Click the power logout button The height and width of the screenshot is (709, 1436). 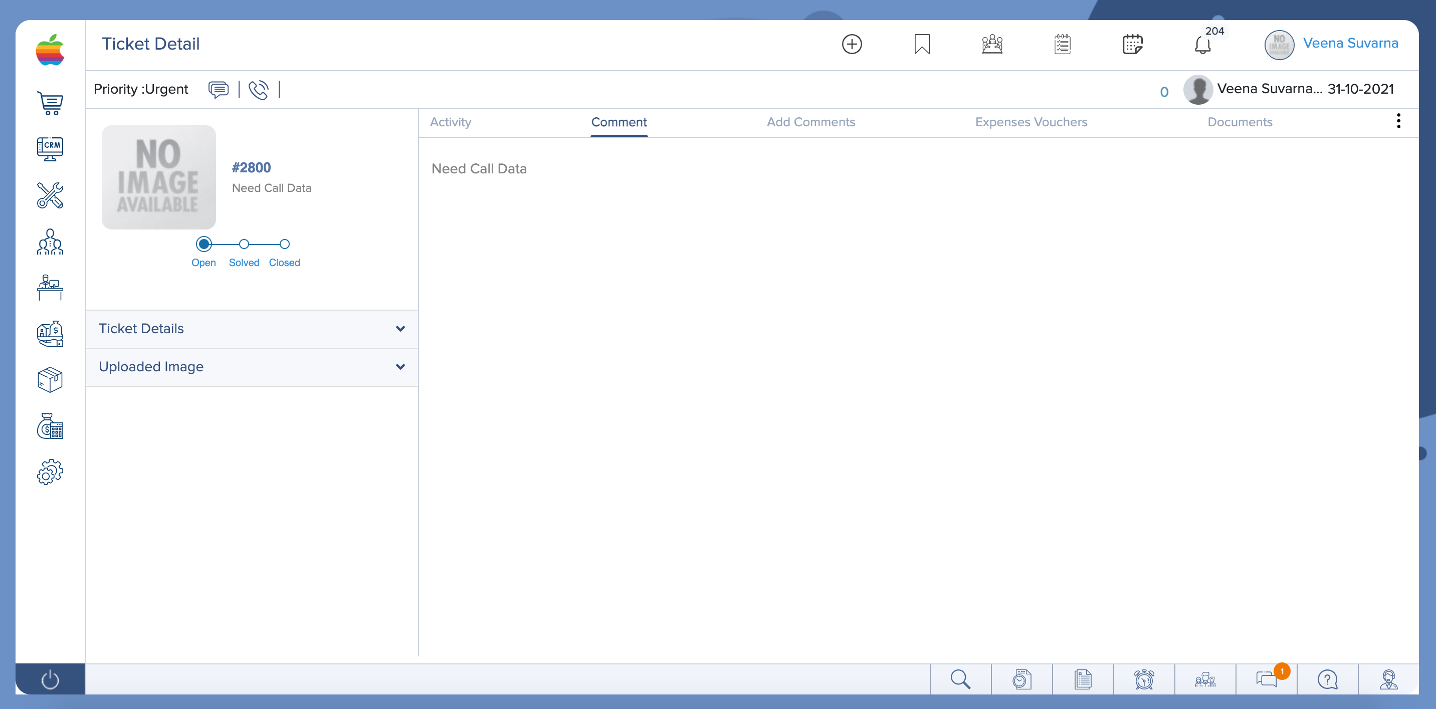(50, 679)
